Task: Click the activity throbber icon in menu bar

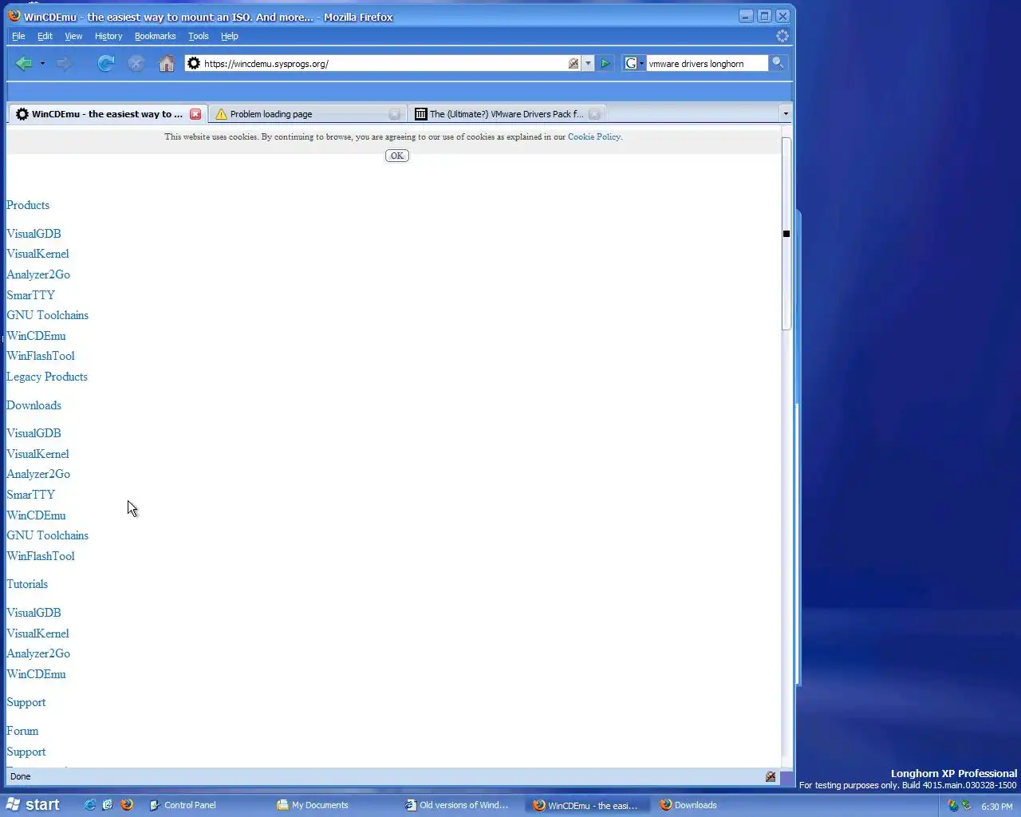Action: [783, 36]
